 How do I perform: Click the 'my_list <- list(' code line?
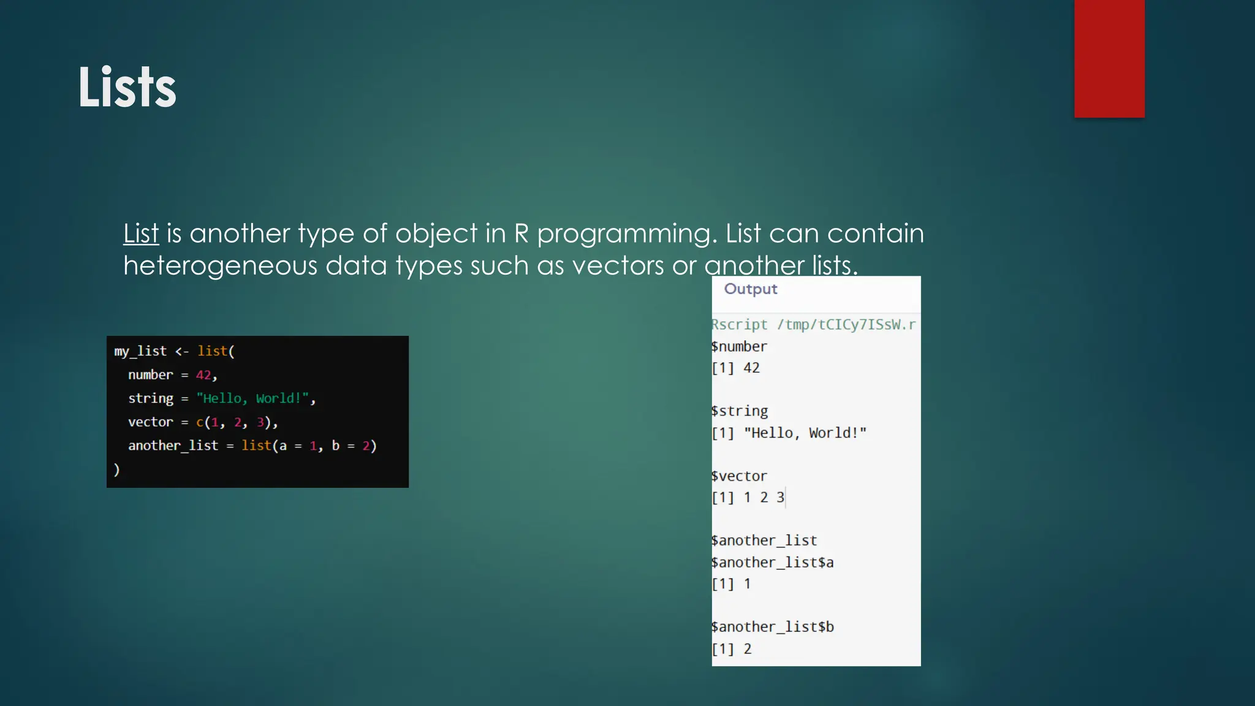coord(175,351)
